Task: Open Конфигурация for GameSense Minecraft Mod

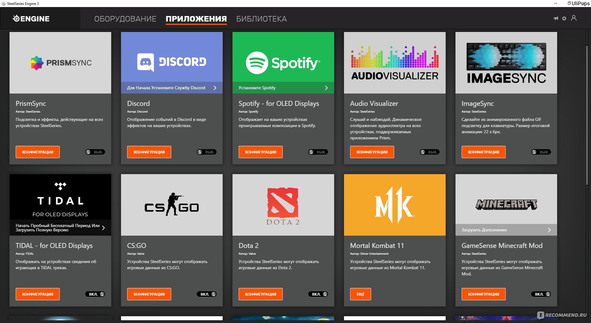Action: tap(484, 294)
